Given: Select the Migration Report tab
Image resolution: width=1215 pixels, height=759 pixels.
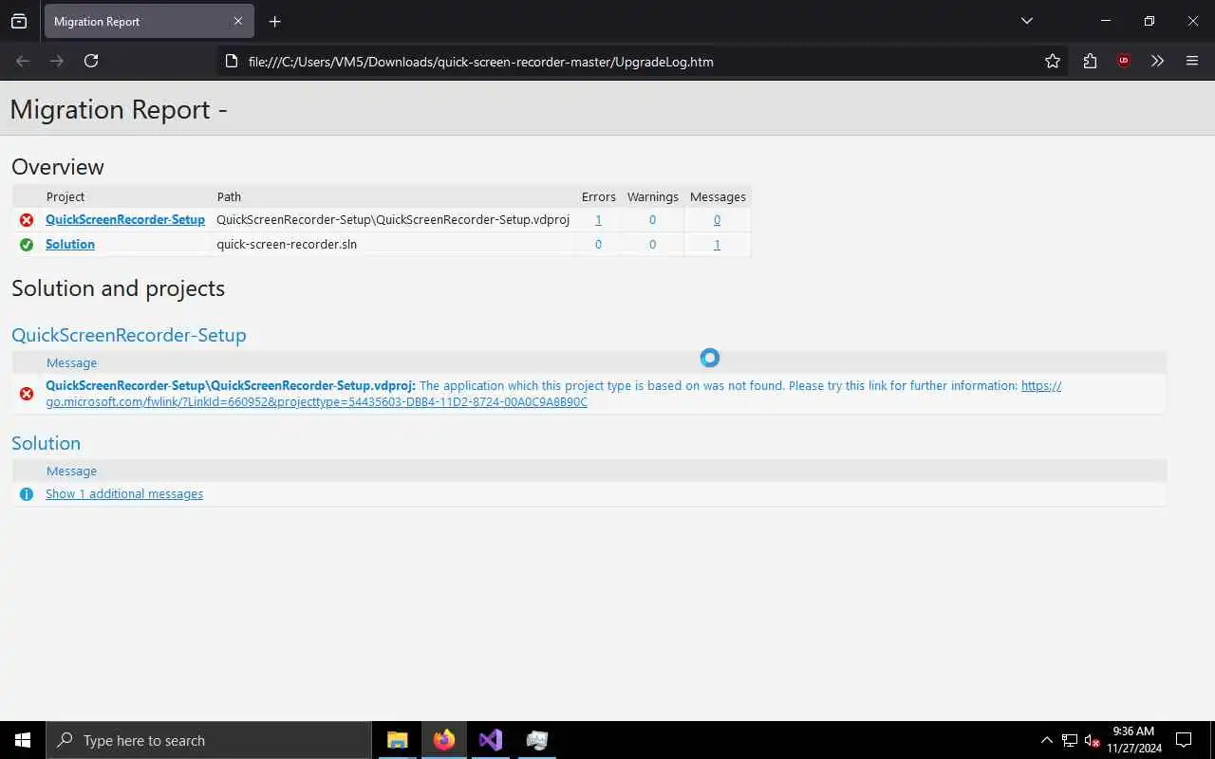Looking at the screenshot, I should coord(147,21).
